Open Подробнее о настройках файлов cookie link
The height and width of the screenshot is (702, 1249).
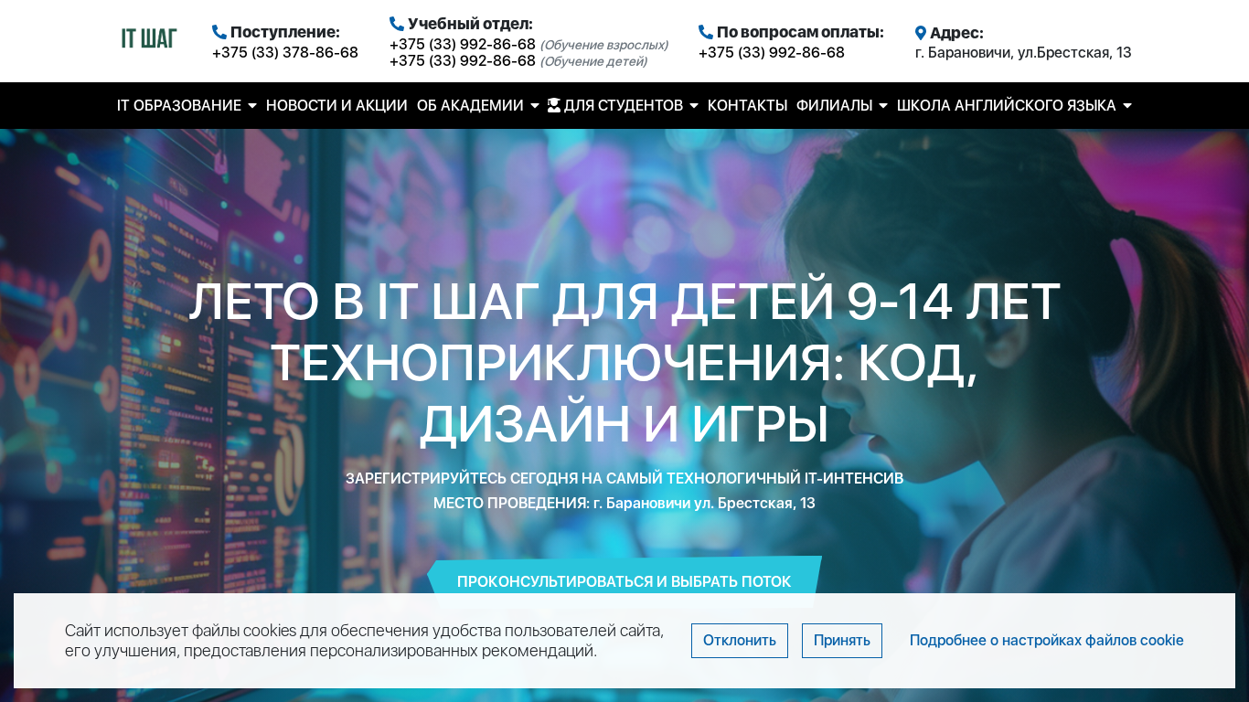(x=1047, y=640)
